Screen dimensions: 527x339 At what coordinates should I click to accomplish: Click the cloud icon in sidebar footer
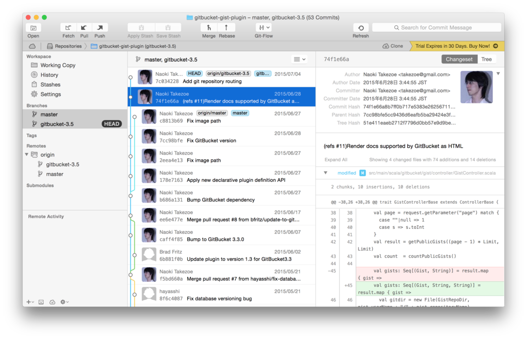52,302
